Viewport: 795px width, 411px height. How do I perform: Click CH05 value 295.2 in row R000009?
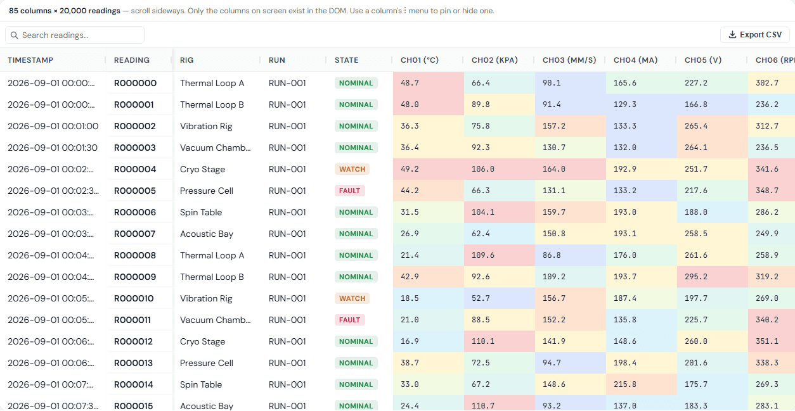click(x=713, y=277)
